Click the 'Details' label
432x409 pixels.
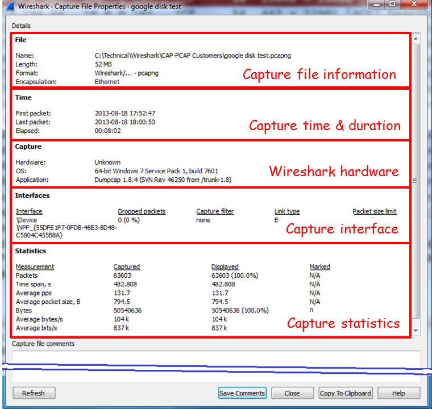click(x=21, y=26)
